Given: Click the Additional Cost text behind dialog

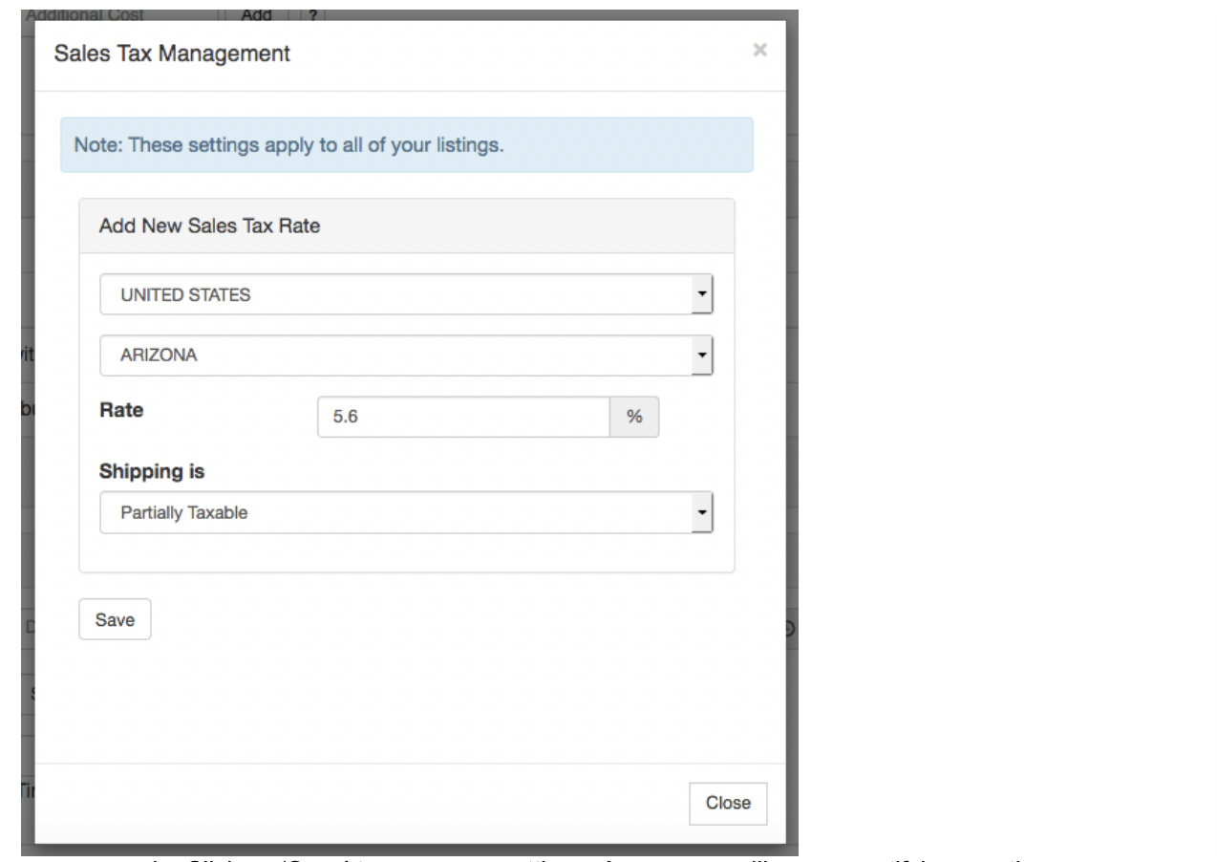Looking at the screenshot, I should [84, 15].
